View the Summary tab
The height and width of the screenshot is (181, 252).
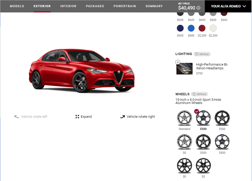(154, 6)
